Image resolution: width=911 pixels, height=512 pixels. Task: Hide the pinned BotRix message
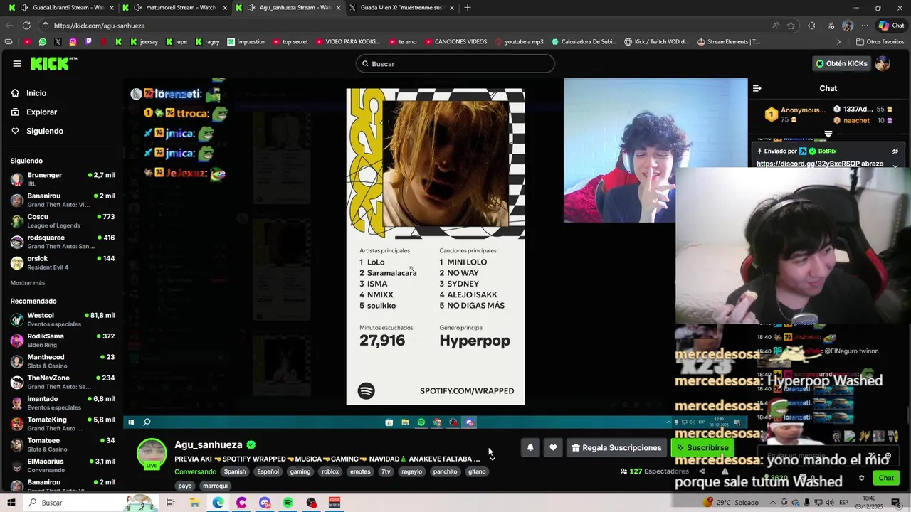pos(895,151)
